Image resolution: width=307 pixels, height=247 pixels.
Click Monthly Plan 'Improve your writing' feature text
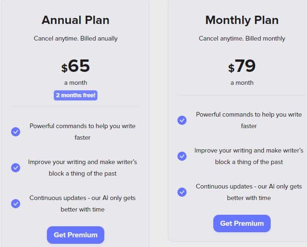tap(249, 156)
